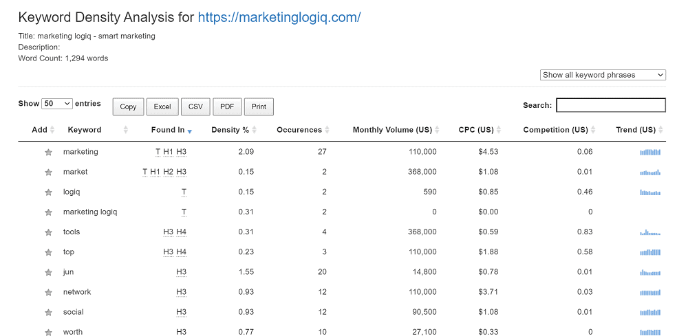Image resolution: width=688 pixels, height=336 pixels.
Task: Click occurrences value 27
Action: click(x=322, y=152)
